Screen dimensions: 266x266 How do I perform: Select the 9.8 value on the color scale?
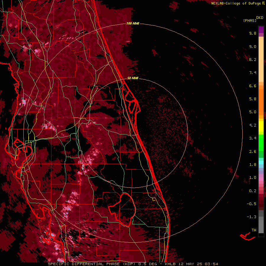(253, 33)
